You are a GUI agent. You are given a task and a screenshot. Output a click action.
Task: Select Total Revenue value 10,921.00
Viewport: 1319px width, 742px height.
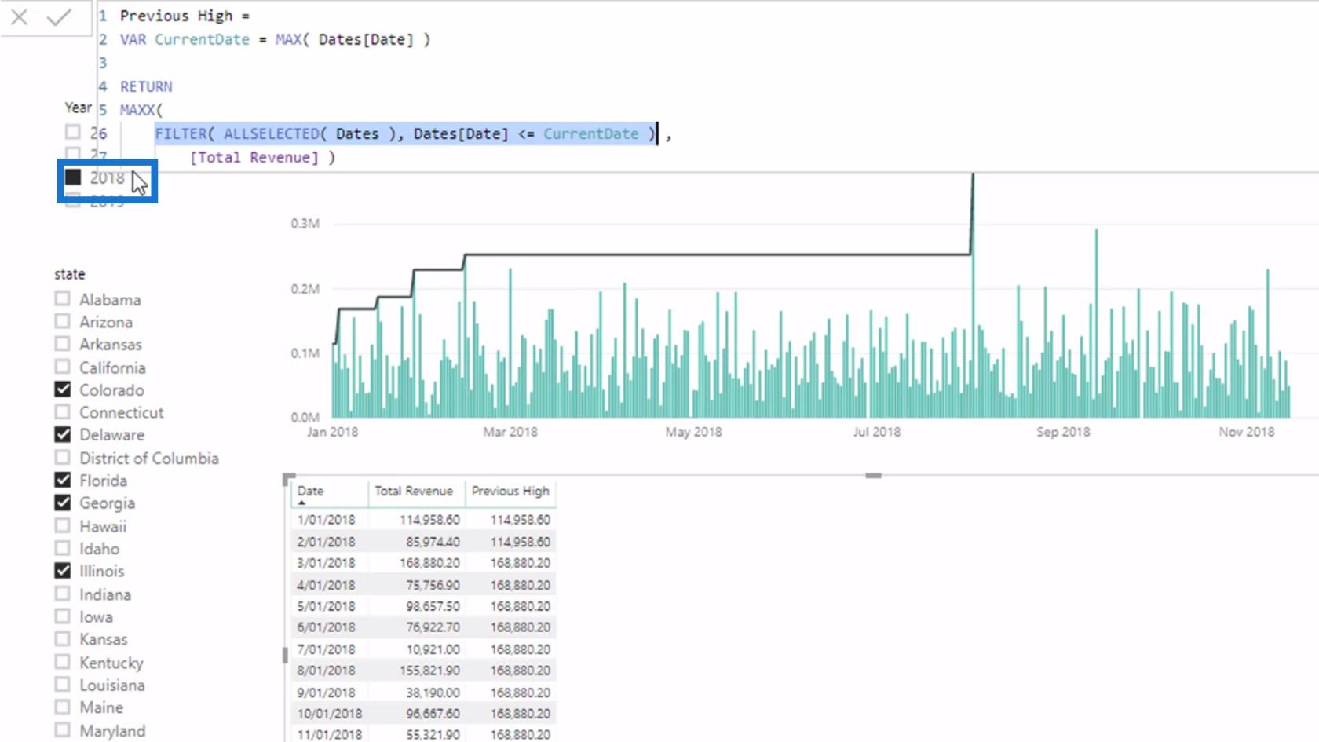point(433,649)
